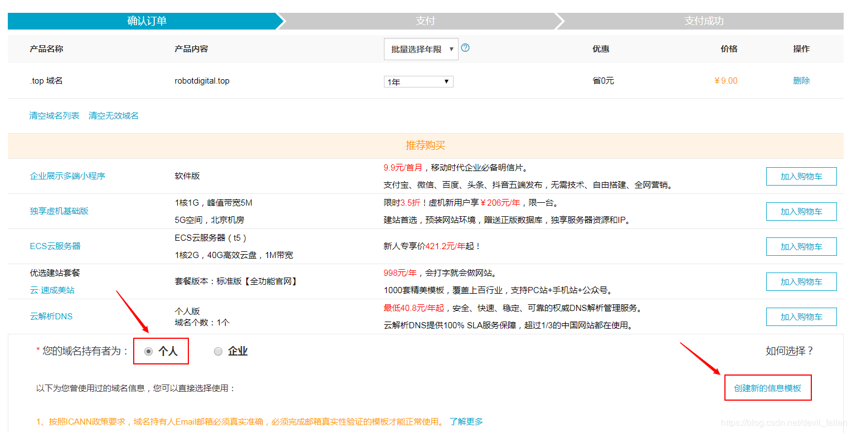The width and height of the screenshot is (852, 433).
Task: Click the 支付 step tab
Action: click(x=425, y=21)
